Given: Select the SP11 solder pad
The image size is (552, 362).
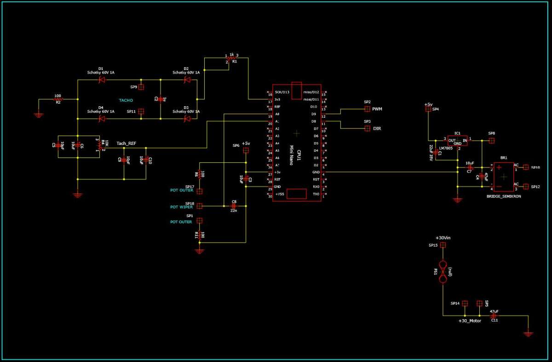Looking at the screenshot, I should tap(141, 111).
